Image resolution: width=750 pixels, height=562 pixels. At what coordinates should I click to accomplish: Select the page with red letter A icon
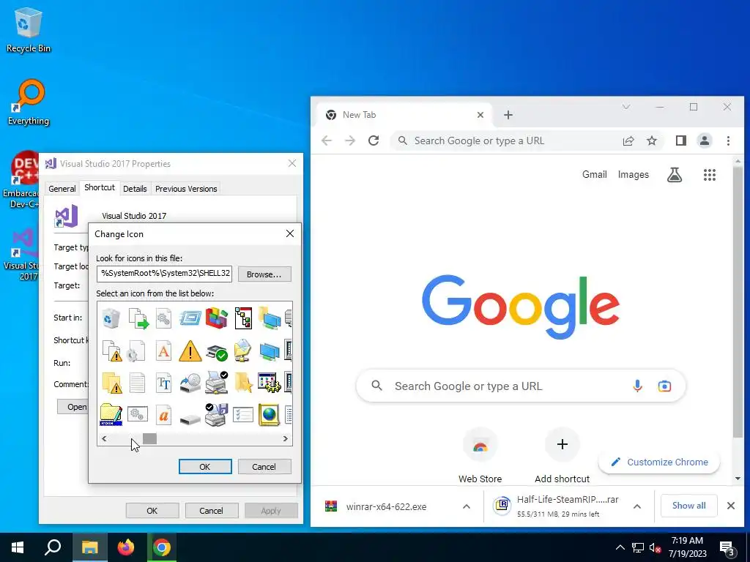tap(163, 351)
